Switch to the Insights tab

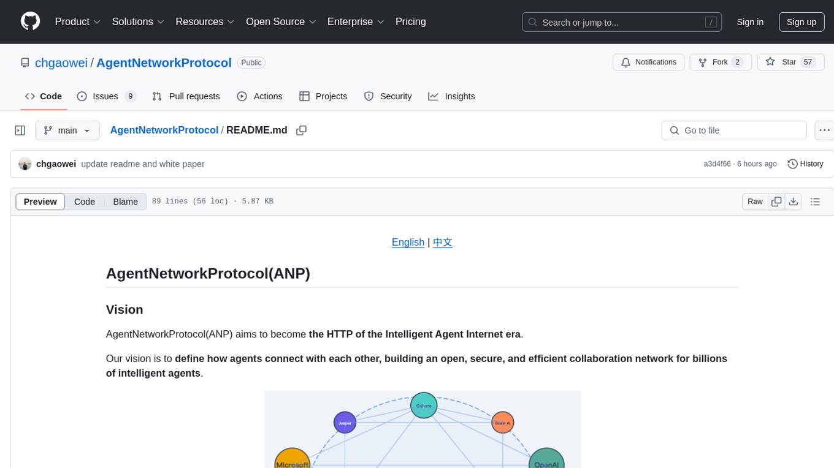pyautogui.click(x=451, y=96)
